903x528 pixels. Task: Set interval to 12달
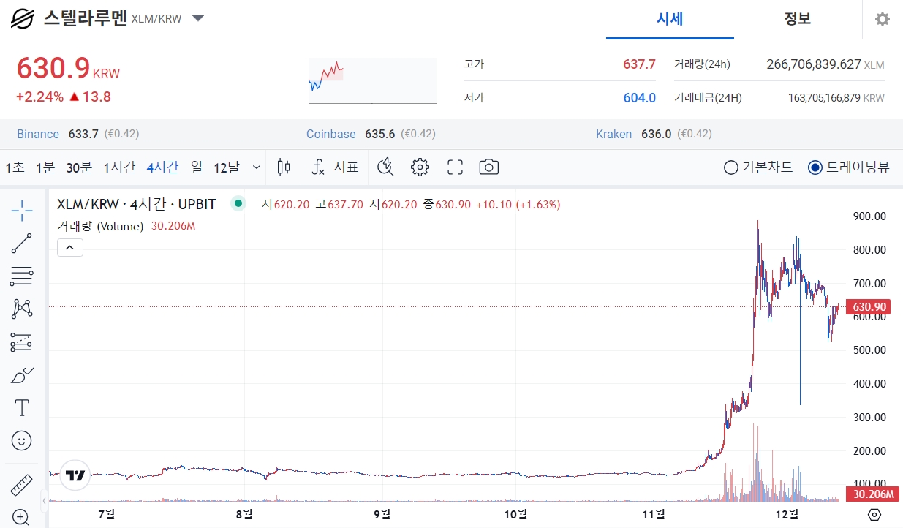coord(227,167)
